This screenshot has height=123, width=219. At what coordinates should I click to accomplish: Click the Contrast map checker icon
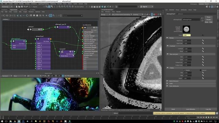[203, 49]
